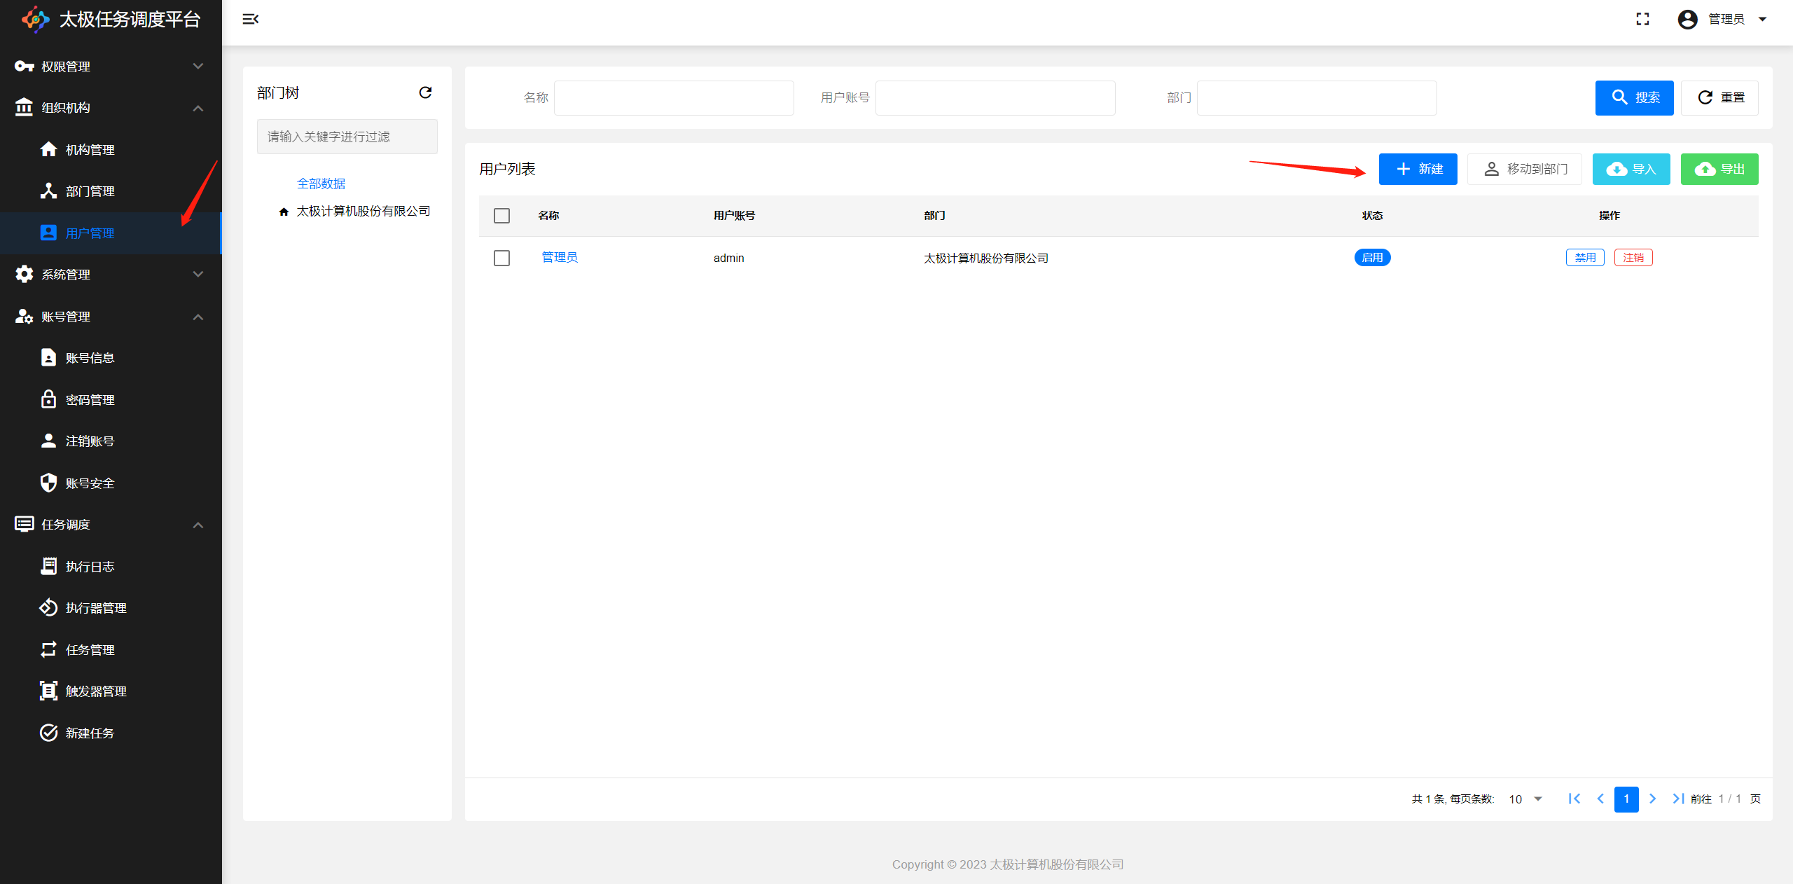Open 账号信息 menu item
1793x884 pixels.
click(111, 358)
